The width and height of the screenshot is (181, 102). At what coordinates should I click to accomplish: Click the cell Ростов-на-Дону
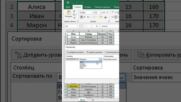coord(89,86)
